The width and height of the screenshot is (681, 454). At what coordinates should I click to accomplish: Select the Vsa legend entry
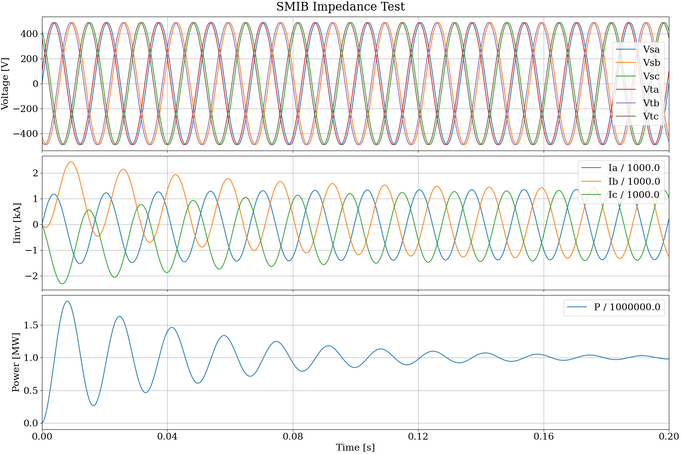(638, 50)
